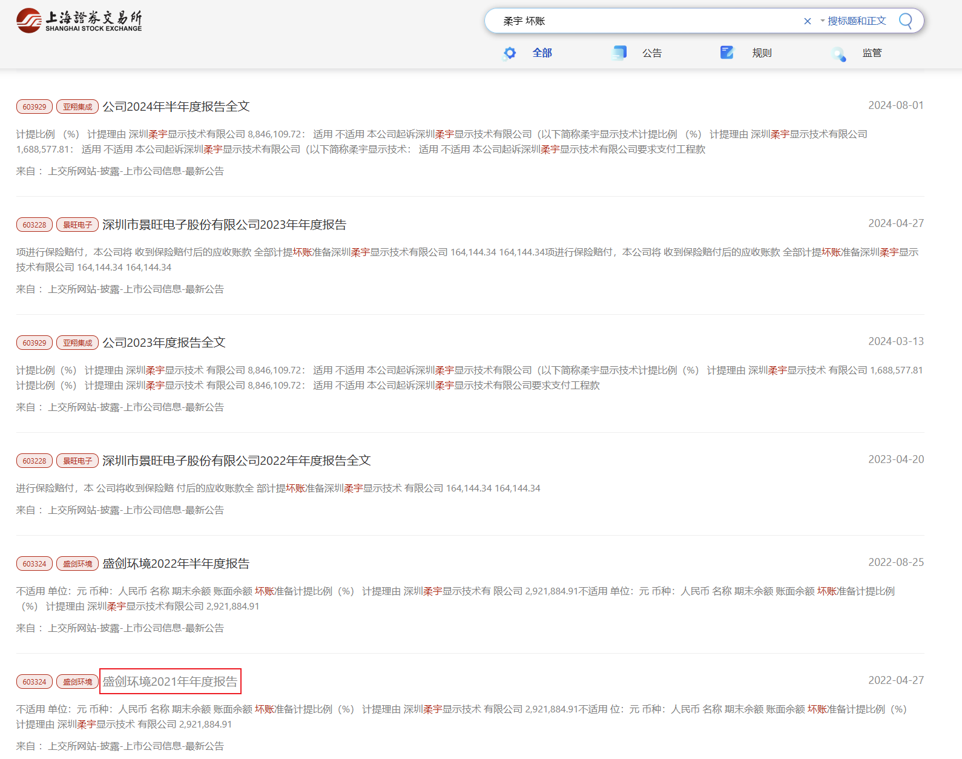Image resolution: width=962 pixels, height=759 pixels.
Task: Open 深圳市景旺电子股份有限公司2022年年度报告全文
Action: [x=236, y=461]
